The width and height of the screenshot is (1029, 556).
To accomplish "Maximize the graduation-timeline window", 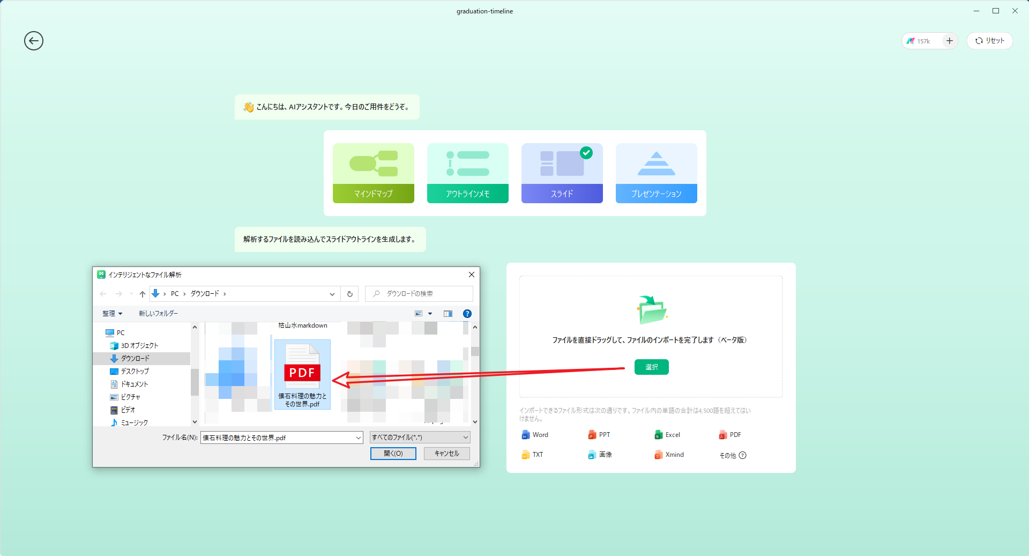I will [x=996, y=11].
